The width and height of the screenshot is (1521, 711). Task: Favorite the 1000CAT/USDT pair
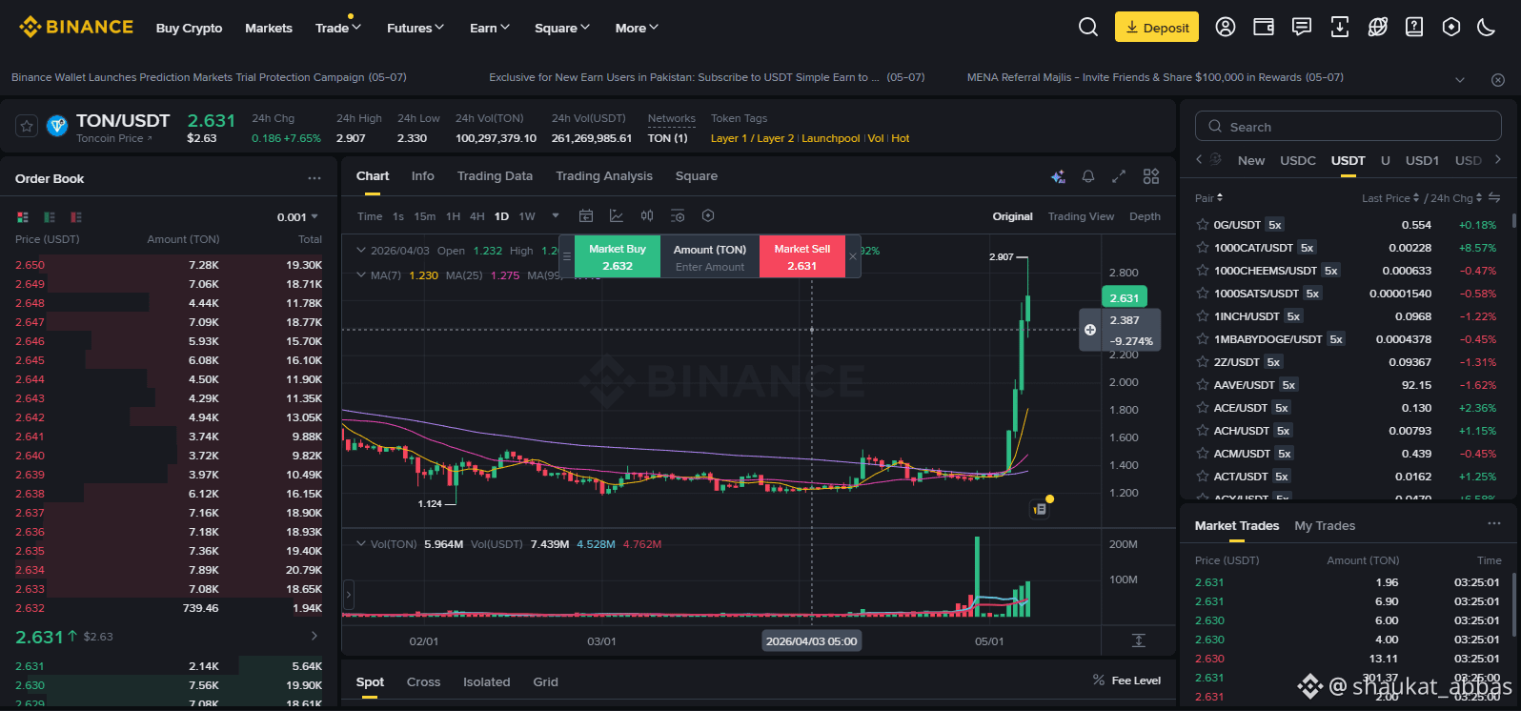coord(1203,248)
